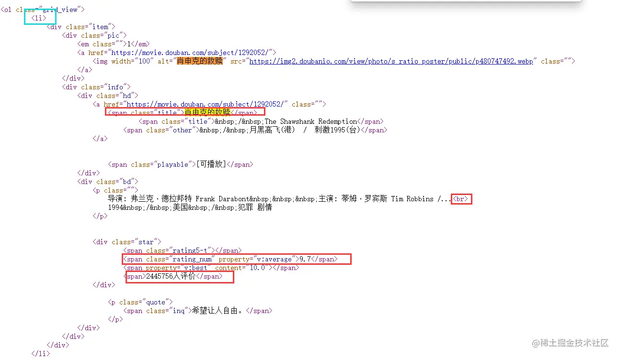
Task: Click the <div class="pic"> line
Action: click(94, 35)
